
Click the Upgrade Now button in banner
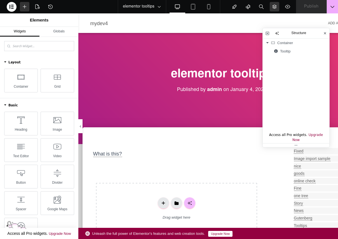220,234
